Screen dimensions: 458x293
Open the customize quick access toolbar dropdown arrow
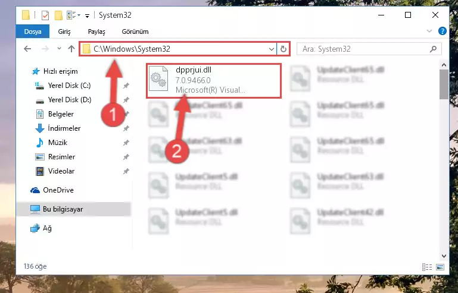(x=87, y=15)
